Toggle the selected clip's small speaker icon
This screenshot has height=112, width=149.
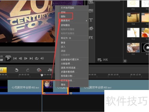(44, 93)
